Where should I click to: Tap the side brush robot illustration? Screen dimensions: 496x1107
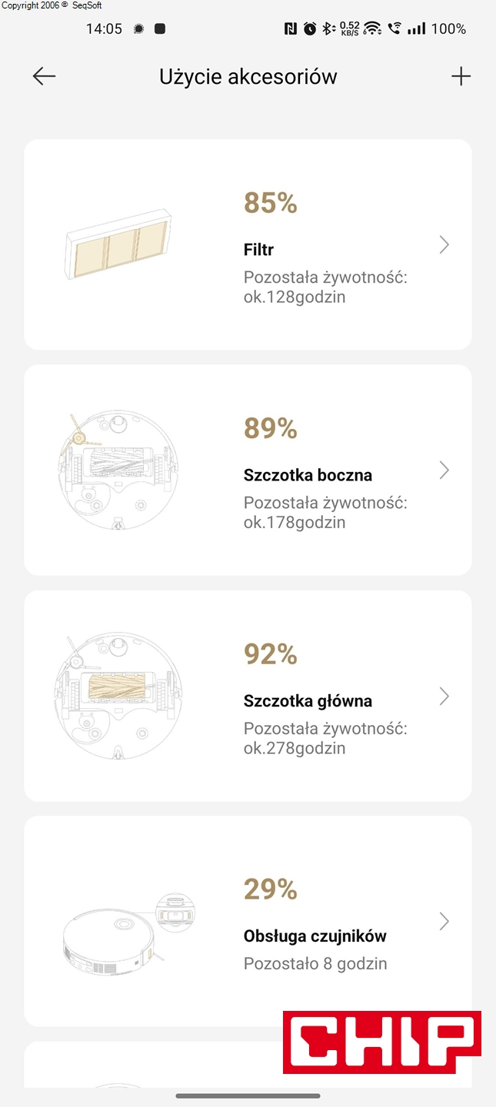tap(118, 470)
